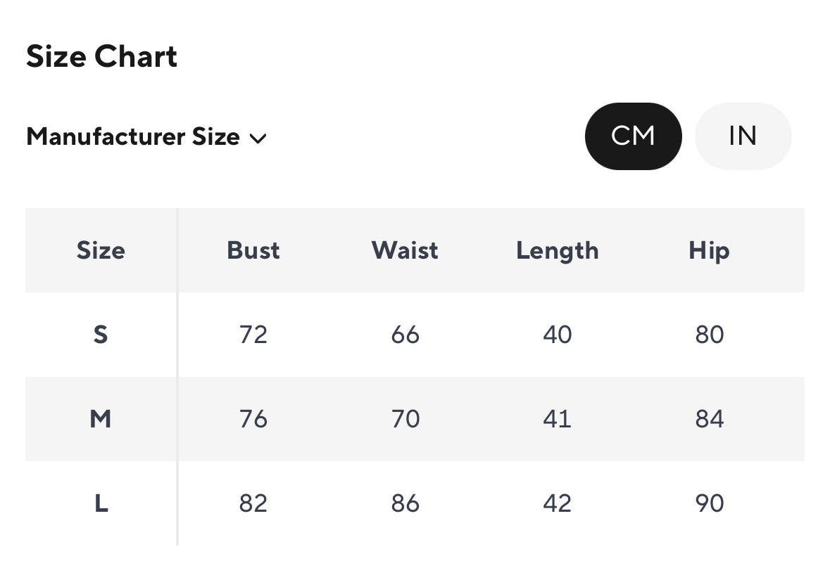Click hip value 90 for size L

click(710, 503)
